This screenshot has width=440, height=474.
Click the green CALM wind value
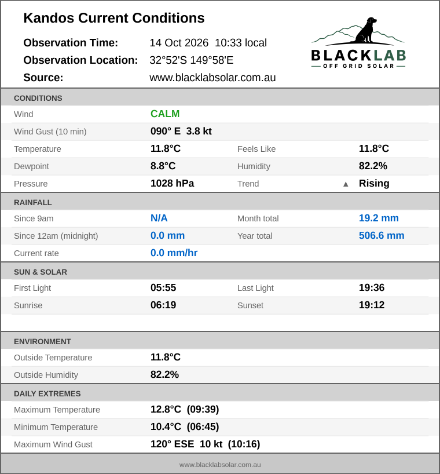tap(165, 114)
